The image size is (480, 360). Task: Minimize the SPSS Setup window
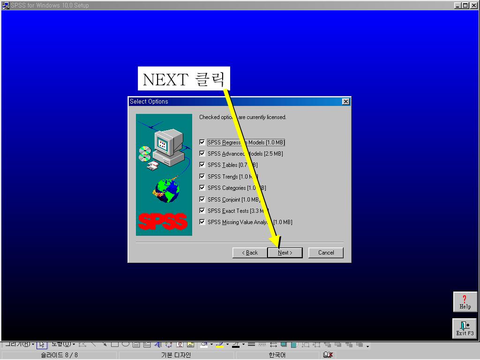coord(457,6)
